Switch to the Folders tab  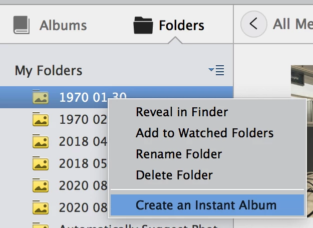[x=169, y=25]
